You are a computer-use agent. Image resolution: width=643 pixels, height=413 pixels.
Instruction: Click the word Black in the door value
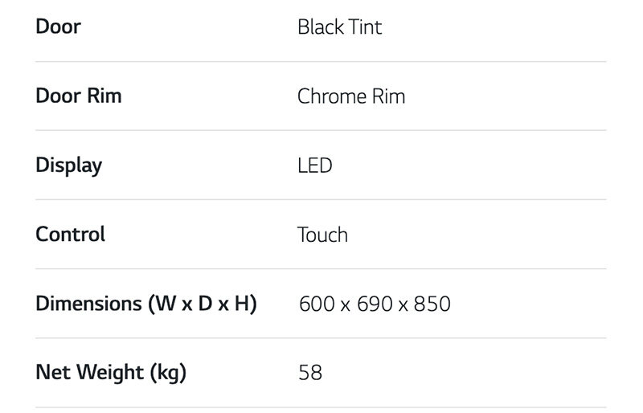[x=319, y=27]
